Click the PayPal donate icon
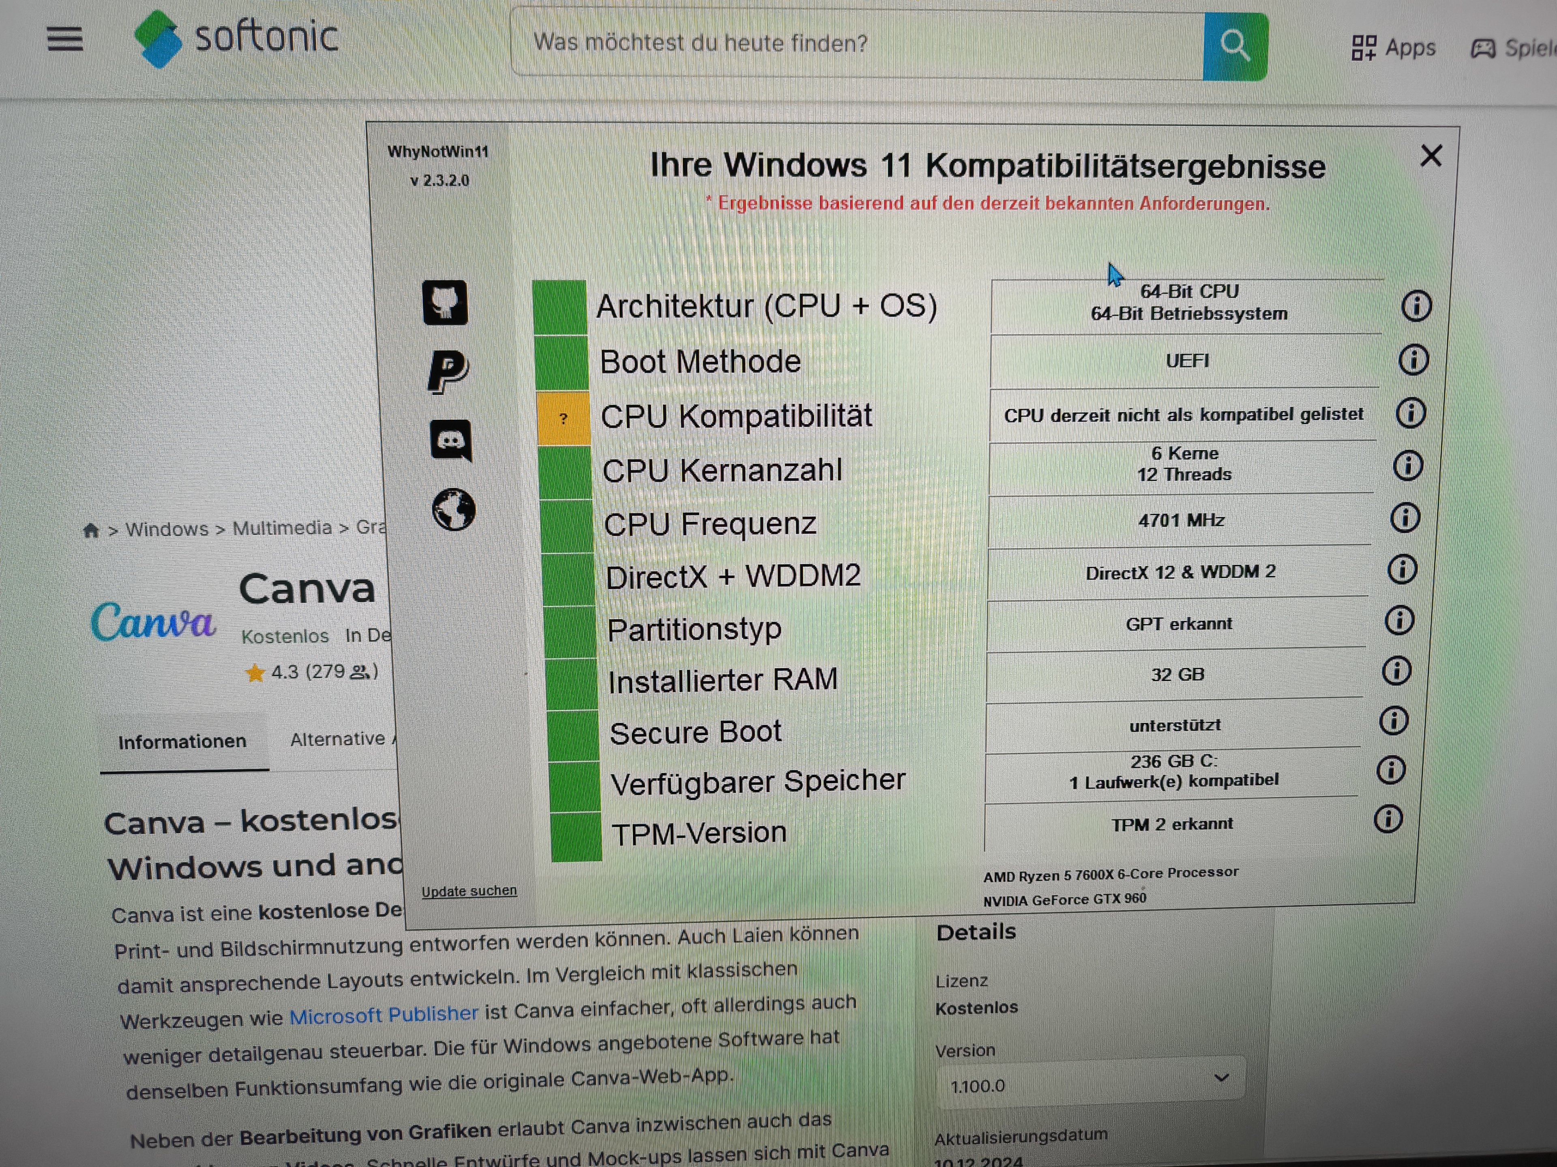This screenshot has width=1557, height=1167. 448,371
